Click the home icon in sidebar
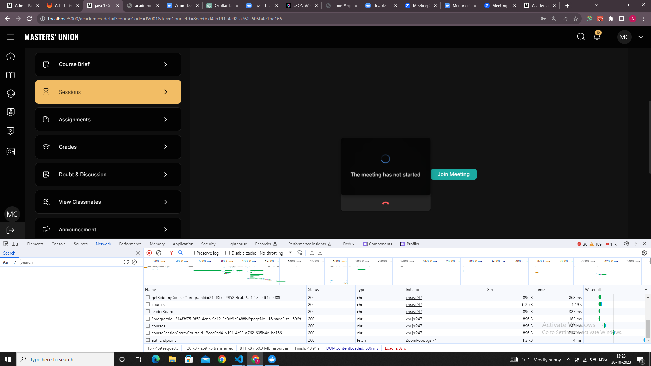Image resolution: width=651 pixels, height=366 pixels. pyautogui.click(x=11, y=57)
